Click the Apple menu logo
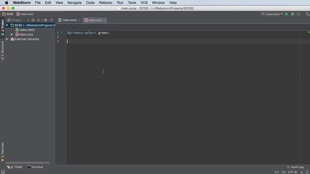310x174 pixels. click(6, 2)
